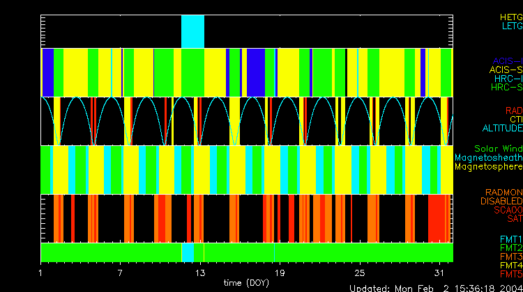Click the day 7 tick label
The height and width of the screenshot is (292, 523).
point(121,272)
